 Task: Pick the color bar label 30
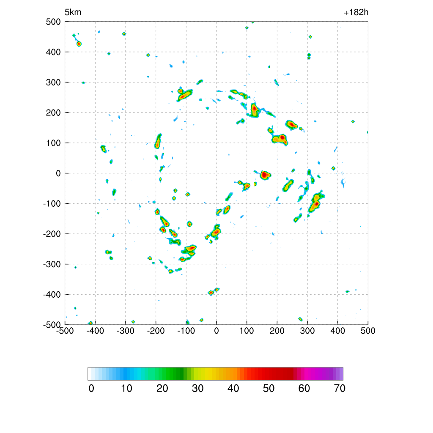198,389
